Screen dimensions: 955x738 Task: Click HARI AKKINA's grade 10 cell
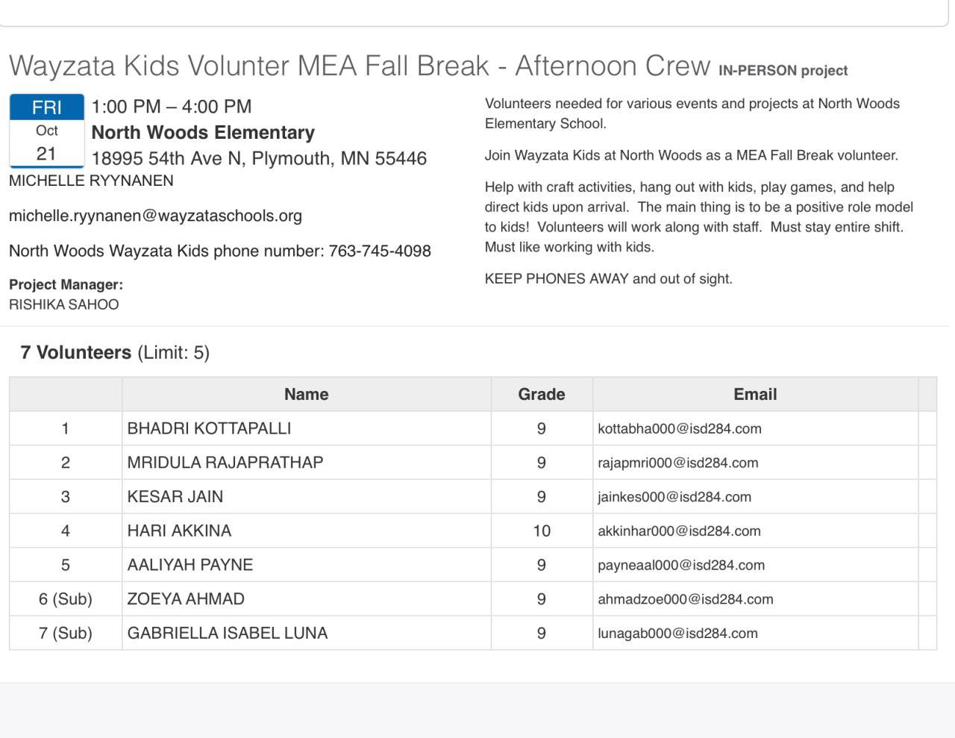click(541, 531)
